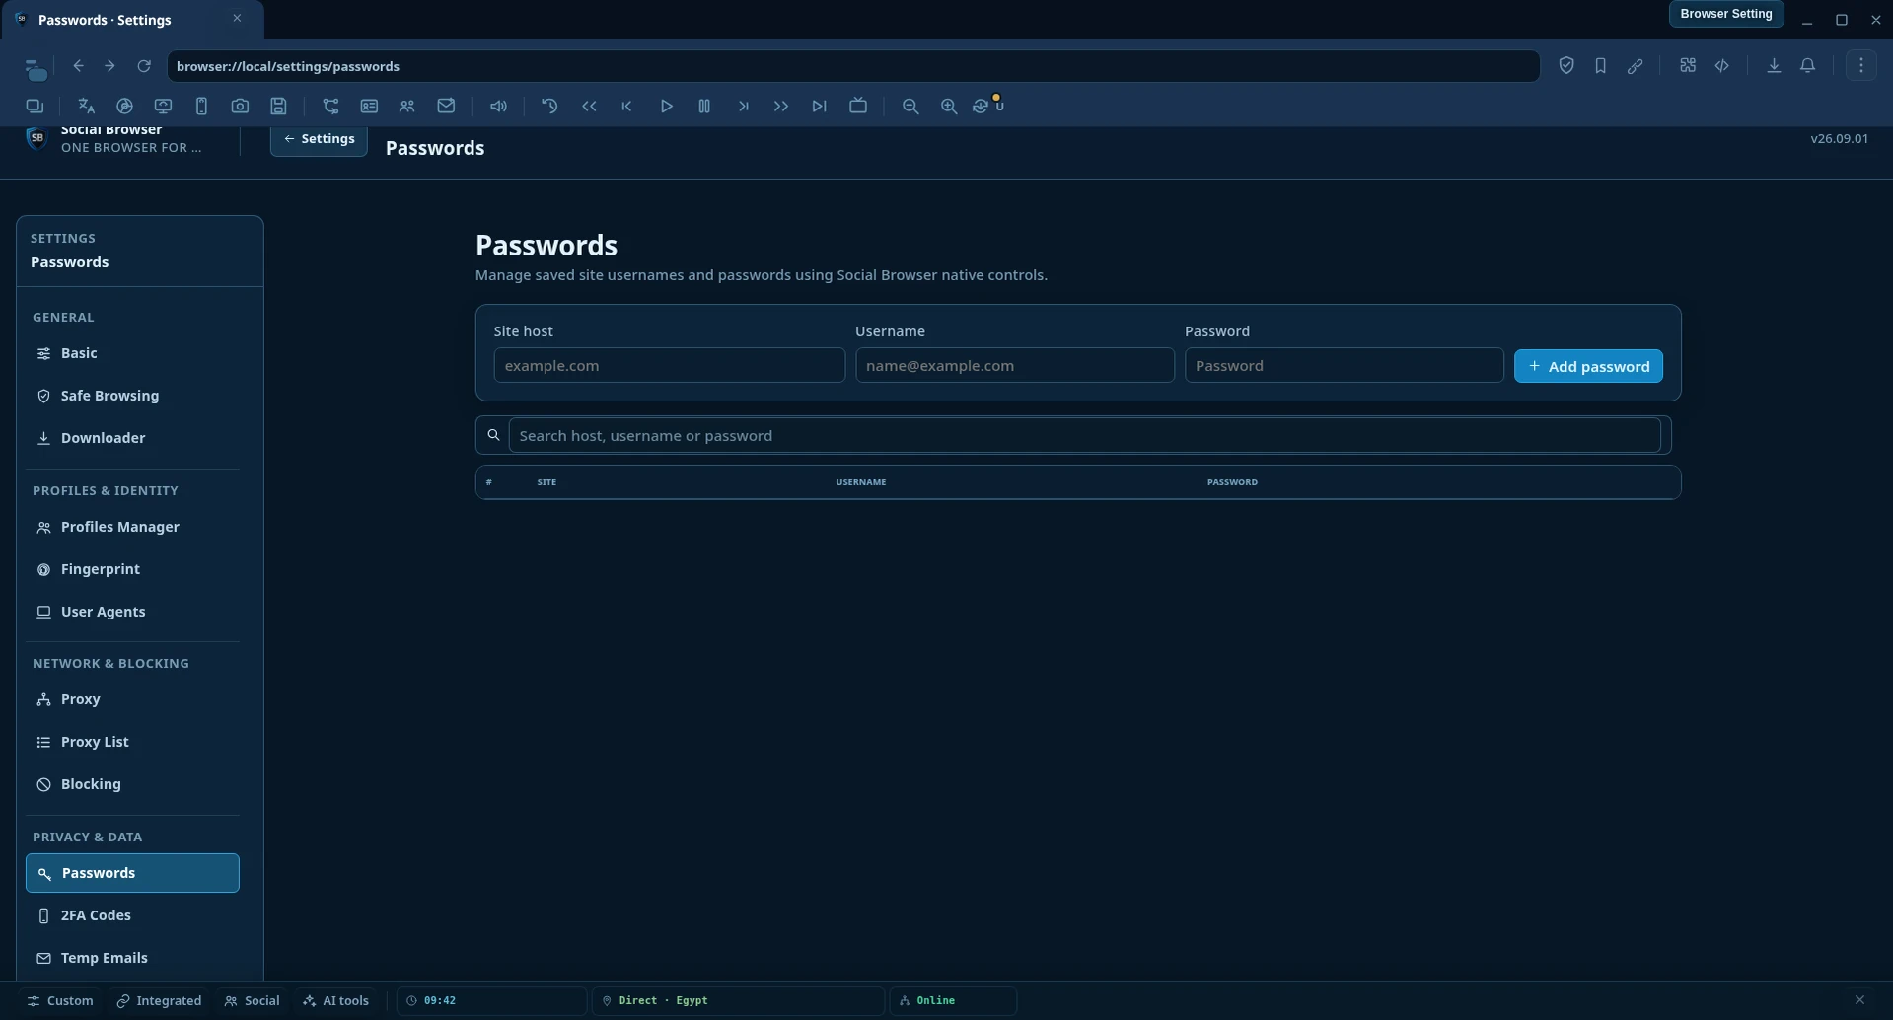Image resolution: width=1893 pixels, height=1020 pixels.
Task: Click the skip-to-end playback icon
Action: point(820,106)
